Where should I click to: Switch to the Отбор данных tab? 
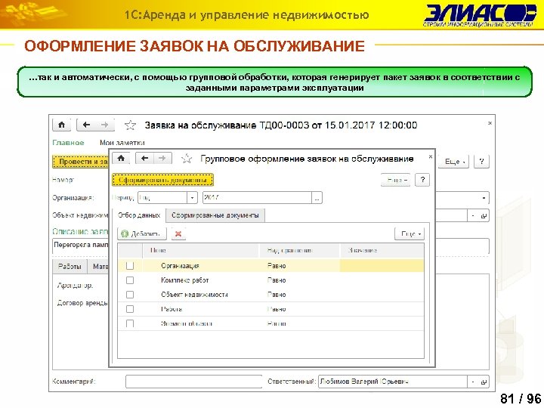pos(139,215)
